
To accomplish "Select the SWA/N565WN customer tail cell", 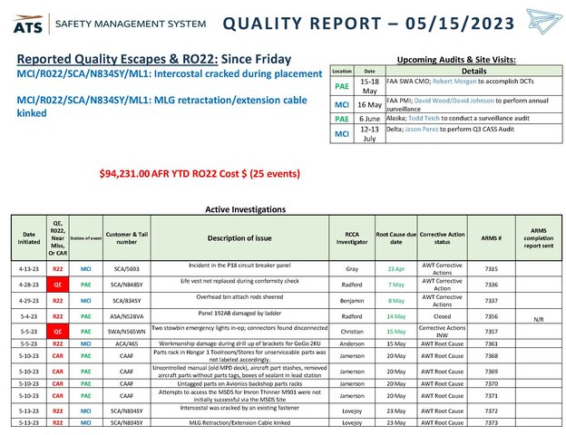I will [x=127, y=332].
